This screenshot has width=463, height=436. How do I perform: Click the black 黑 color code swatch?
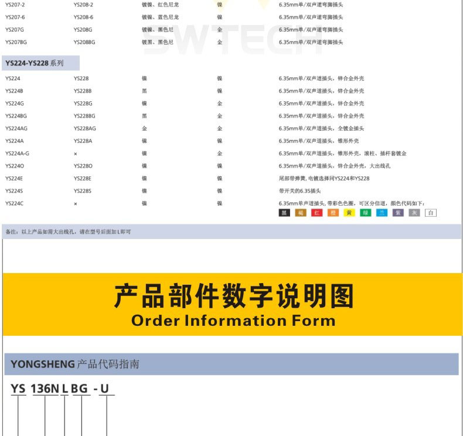(x=284, y=213)
